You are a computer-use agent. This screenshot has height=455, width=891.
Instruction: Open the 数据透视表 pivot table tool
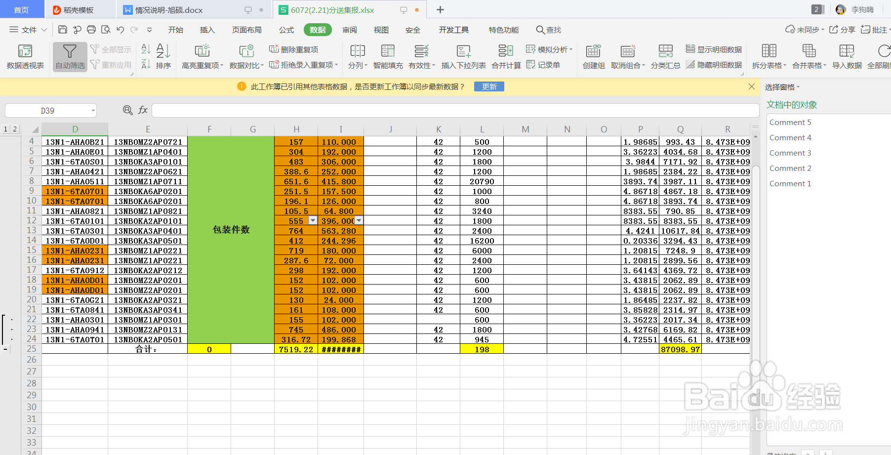coord(25,56)
